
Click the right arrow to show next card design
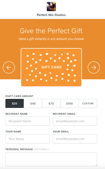[x=94, y=68]
